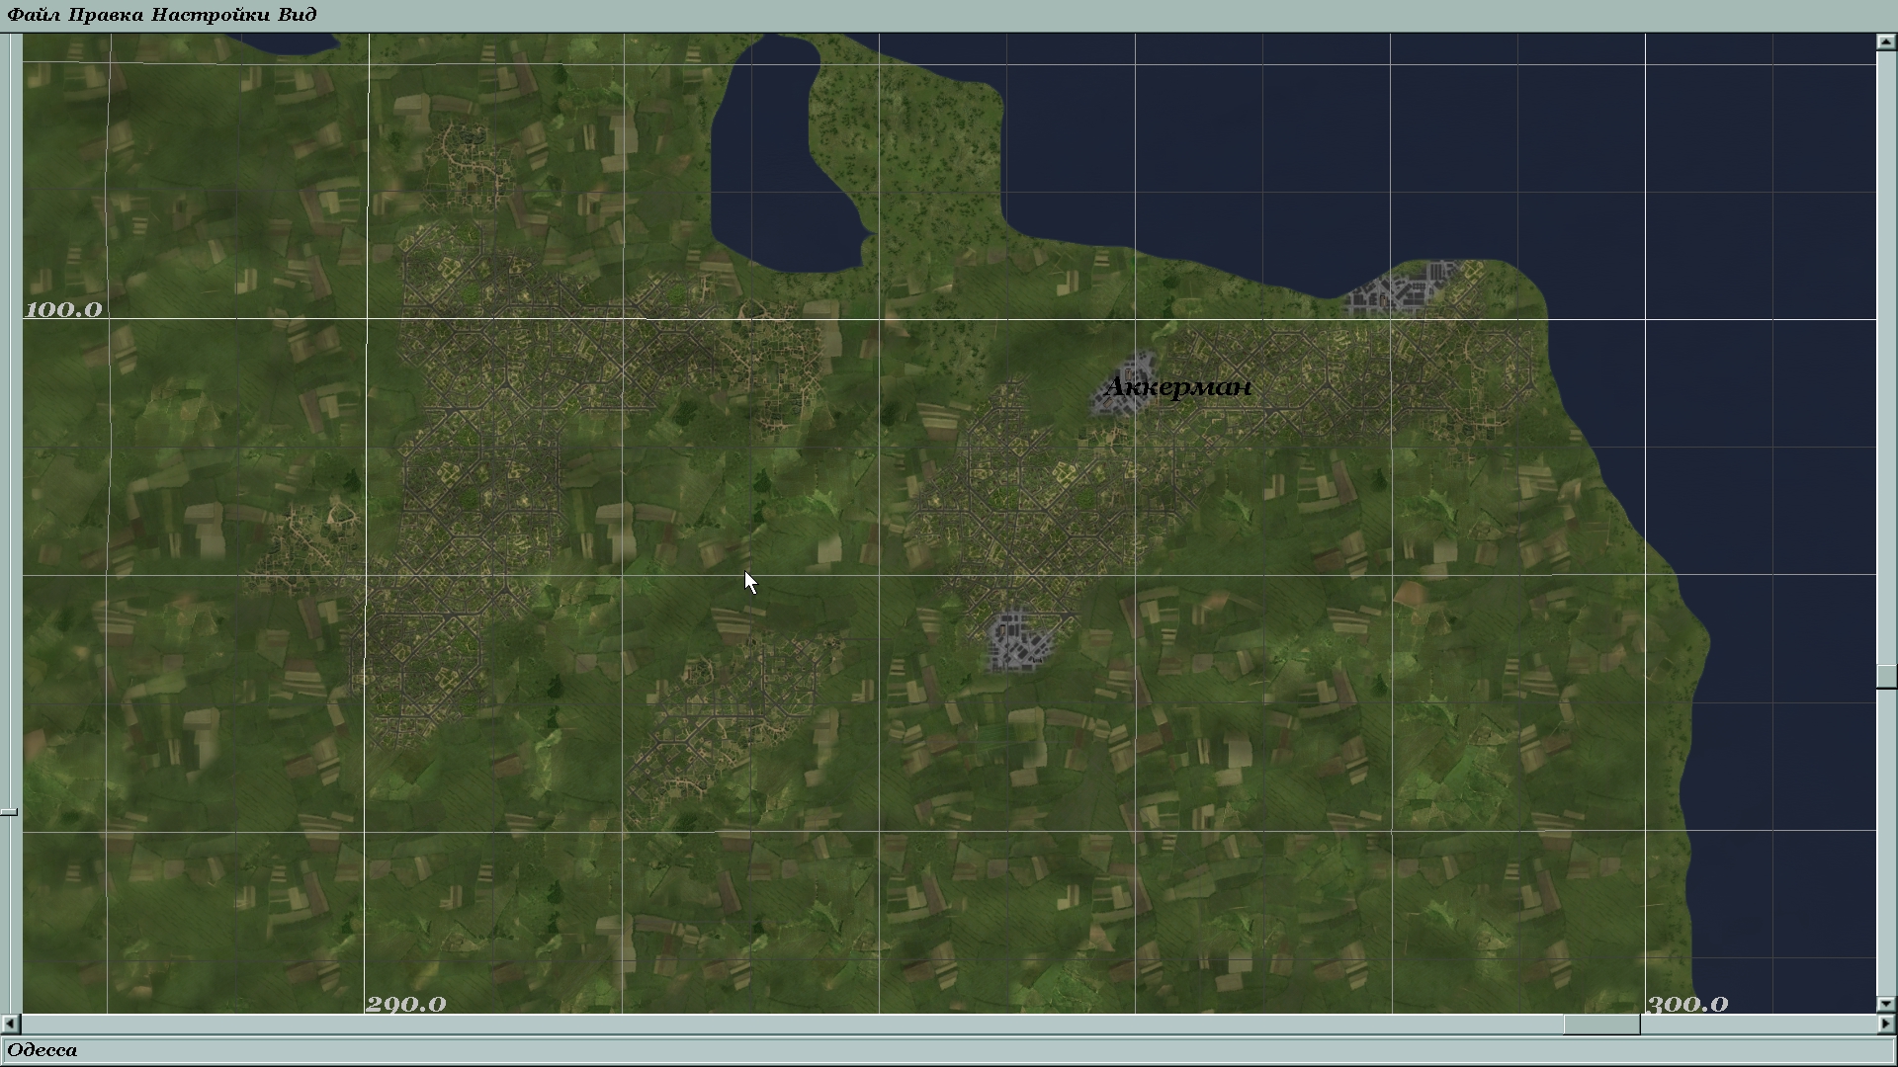Click the horizontal scrollbar left arrow
This screenshot has width=1898, height=1067.
[11, 1025]
